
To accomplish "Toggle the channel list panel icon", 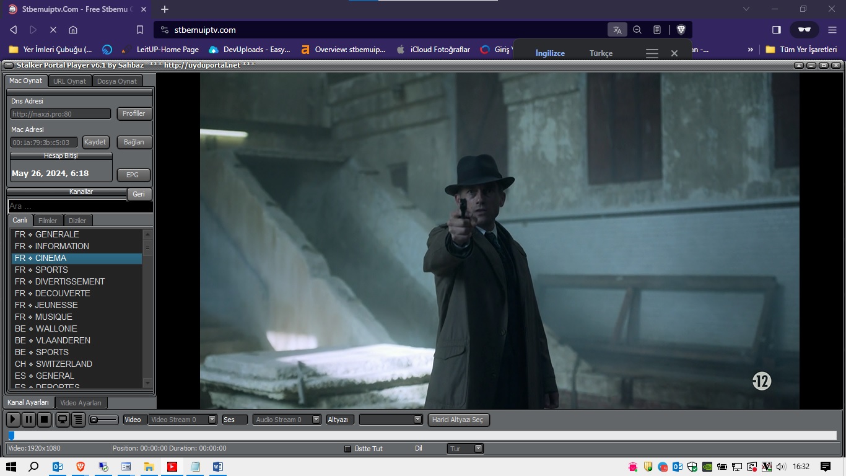I will coord(78,420).
